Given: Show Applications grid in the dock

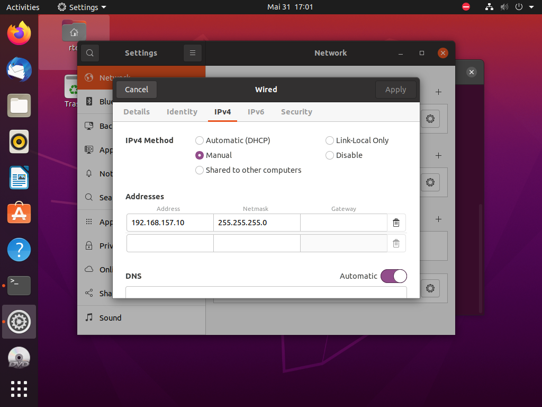Looking at the screenshot, I should [x=19, y=388].
